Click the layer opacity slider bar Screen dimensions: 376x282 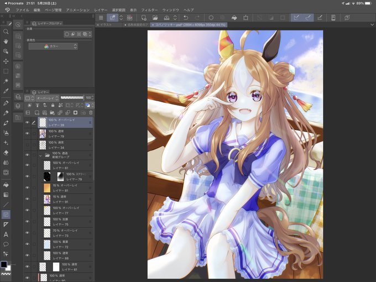point(72,98)
